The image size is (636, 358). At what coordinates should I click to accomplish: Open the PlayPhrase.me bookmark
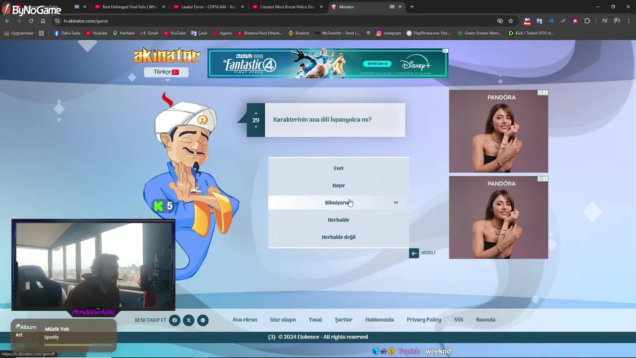tap(428, 33)
